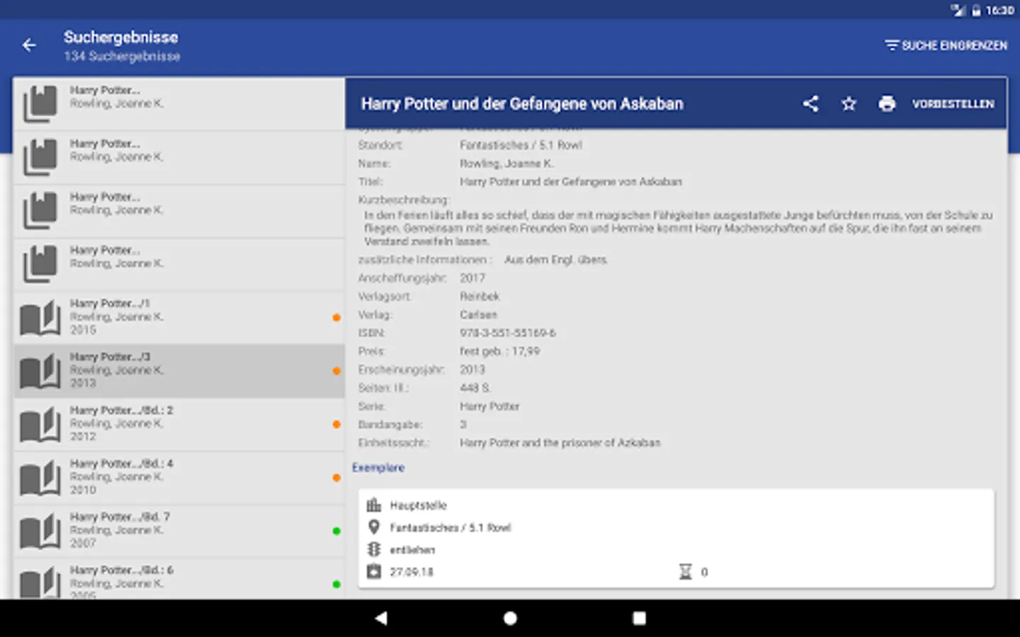Viewport: 1020px width, 637px height.
Task: Tap the Android recent apps button
Action: pyautogui.click(x=639, y=619)
